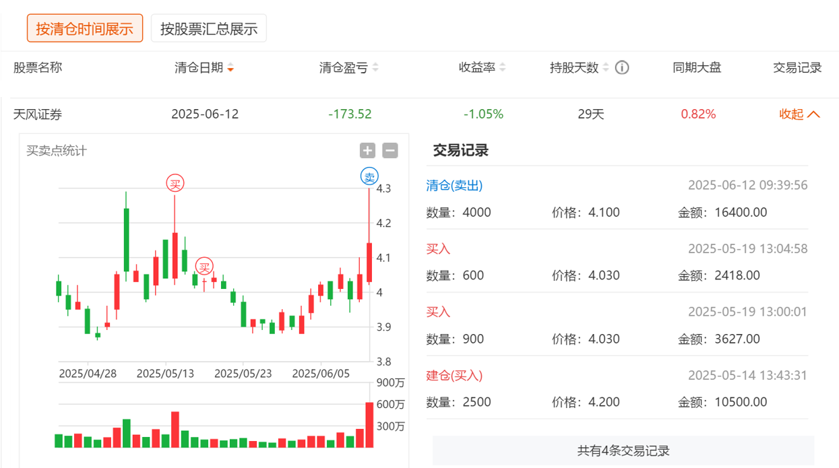Collapse row with 收起 link
The height and width of the screenshot is (468, 839).
(800, 114)
